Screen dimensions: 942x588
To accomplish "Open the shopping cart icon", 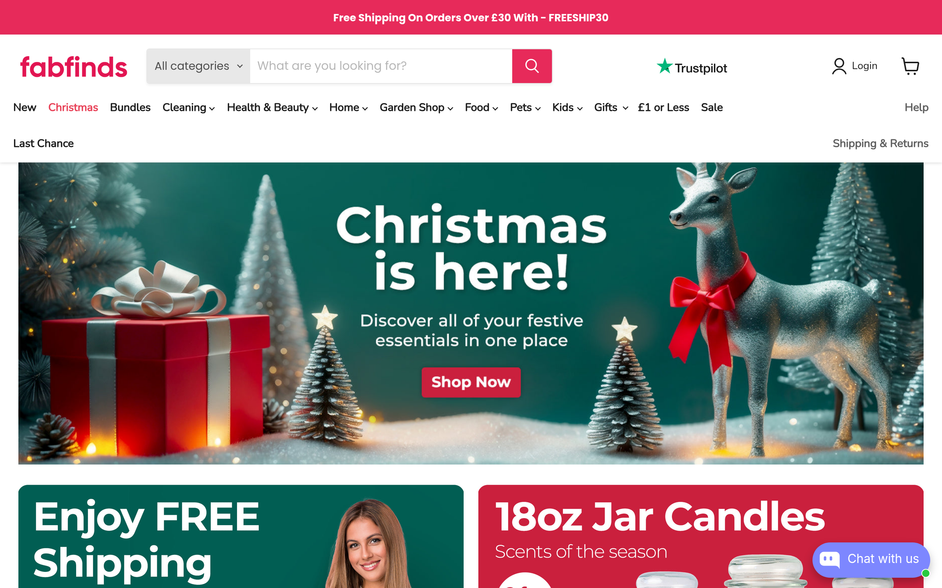I will pyautogui.click(x=910, y=66).
